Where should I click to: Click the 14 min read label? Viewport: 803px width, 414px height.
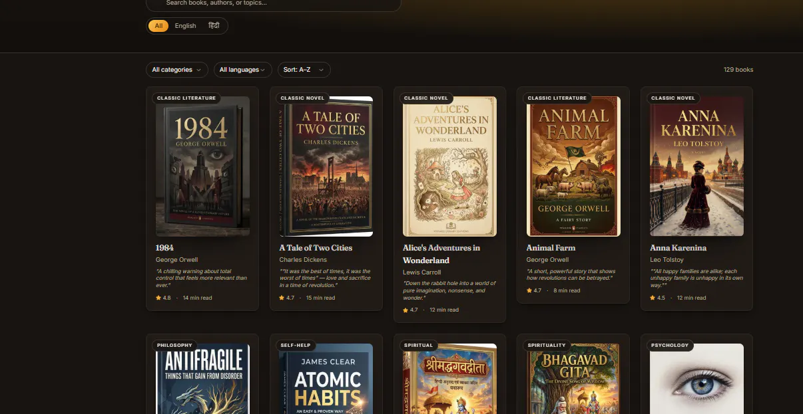(197, 298)
